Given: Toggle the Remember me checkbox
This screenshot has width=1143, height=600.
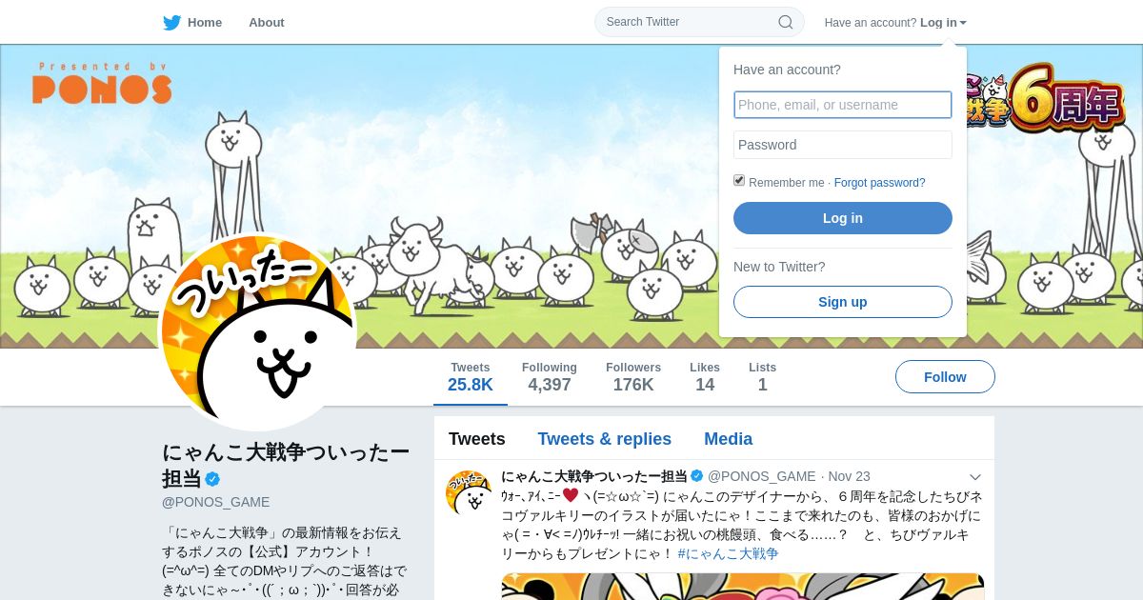Looking at the screenshot, I should coord(739,181).
